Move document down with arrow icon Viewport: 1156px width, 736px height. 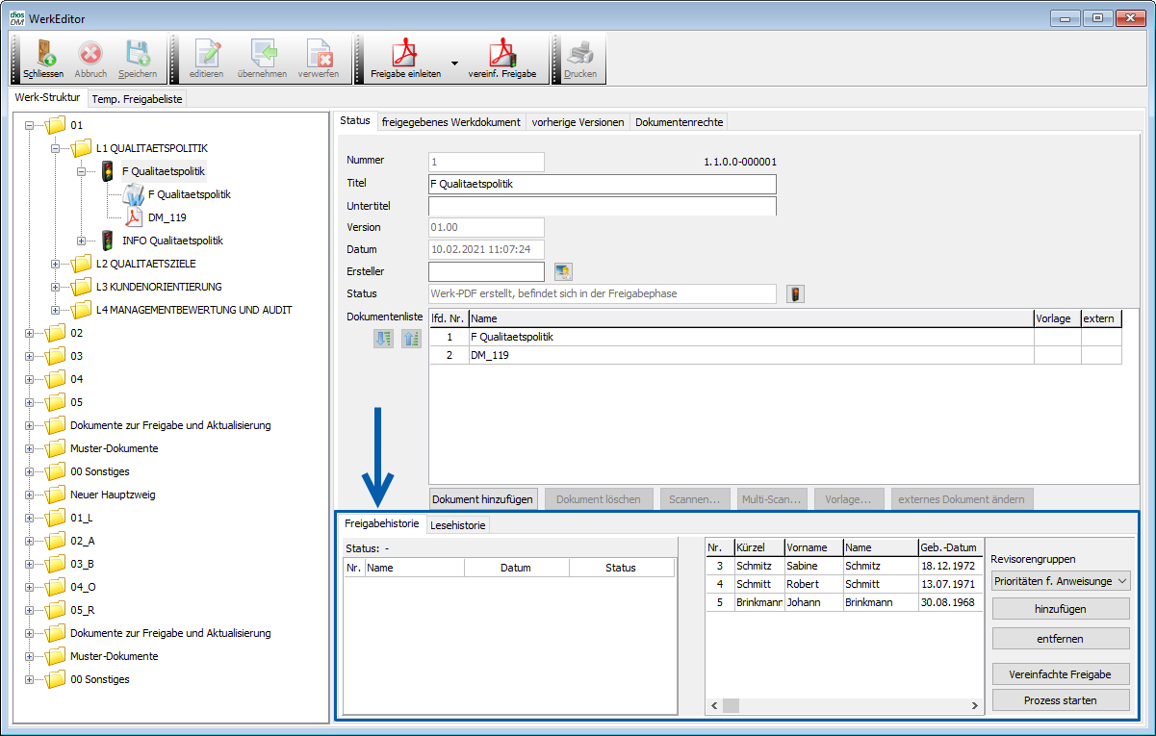click(x=383, y=338)
